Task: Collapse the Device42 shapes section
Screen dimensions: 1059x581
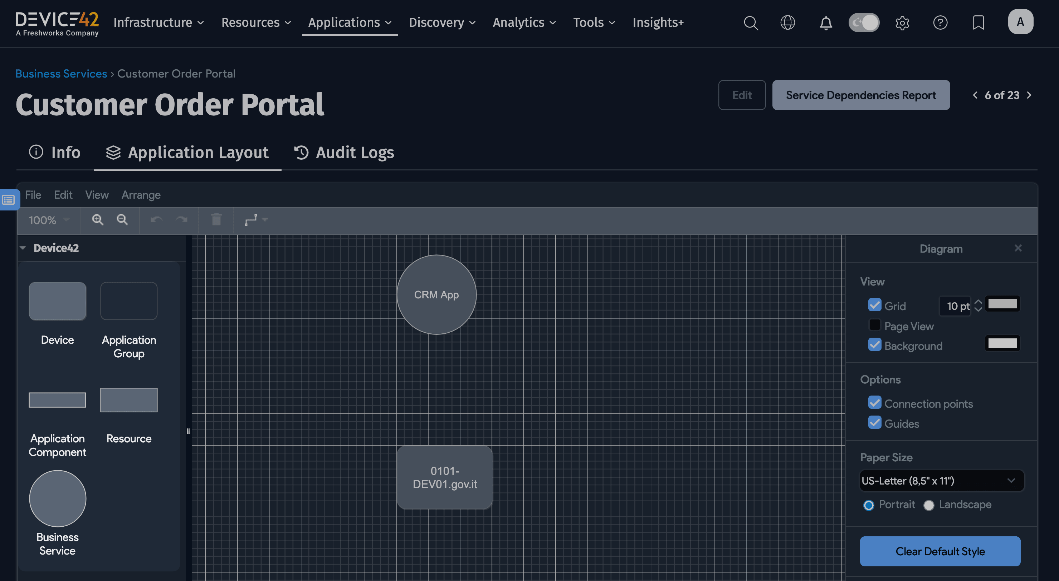Action: 23,248
